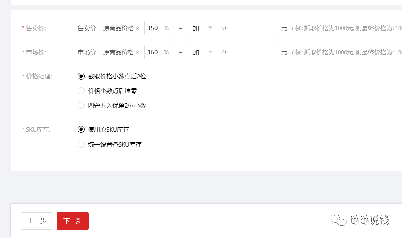
Task: Choose the "价格小数点后抹零" rounding option
Action: [x=81, y=91]
